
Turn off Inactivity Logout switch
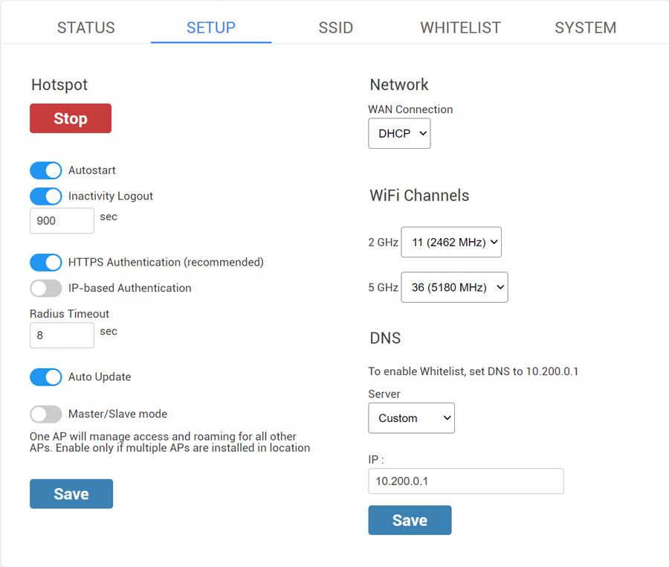[46, 196]
